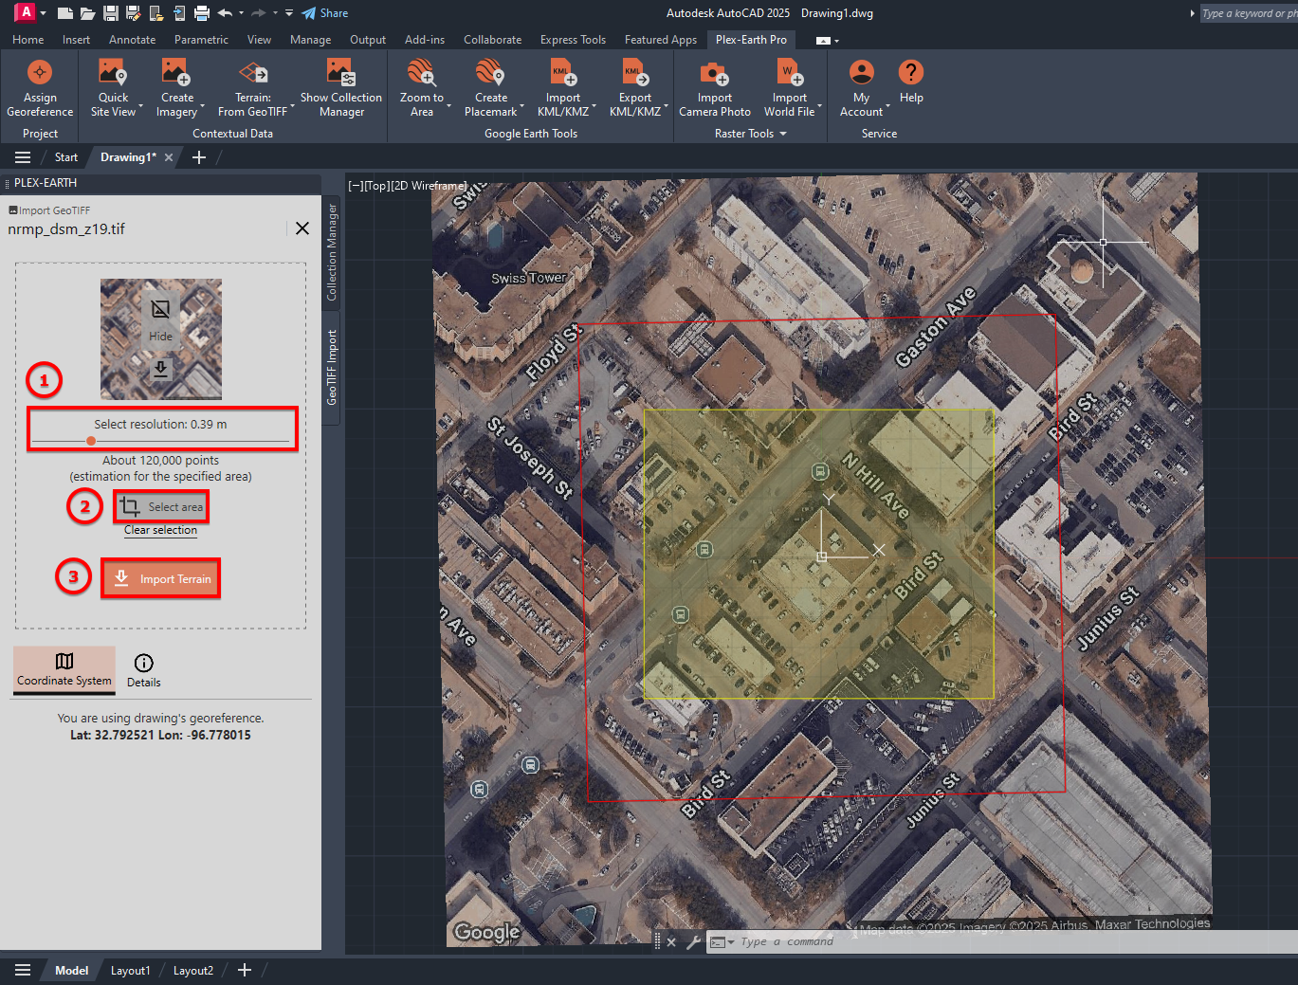
Task: Open the ribbon display options dropdown arrow
Action: point(836,41)
